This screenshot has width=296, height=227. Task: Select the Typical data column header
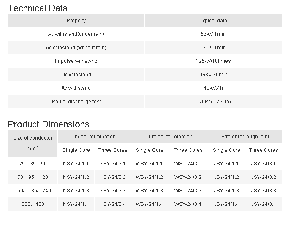[213, 21]
